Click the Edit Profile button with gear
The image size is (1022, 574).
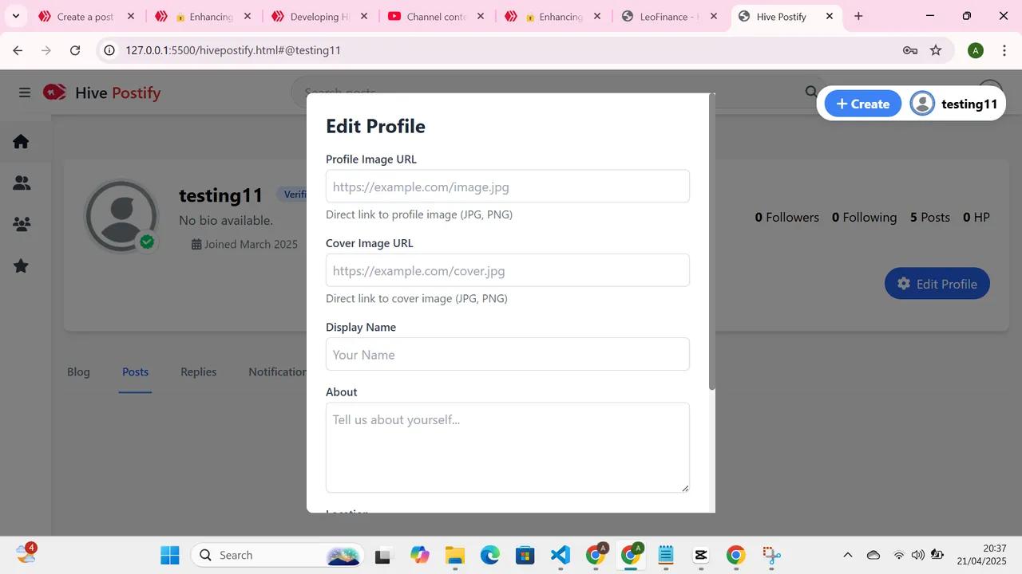(937, 284)
